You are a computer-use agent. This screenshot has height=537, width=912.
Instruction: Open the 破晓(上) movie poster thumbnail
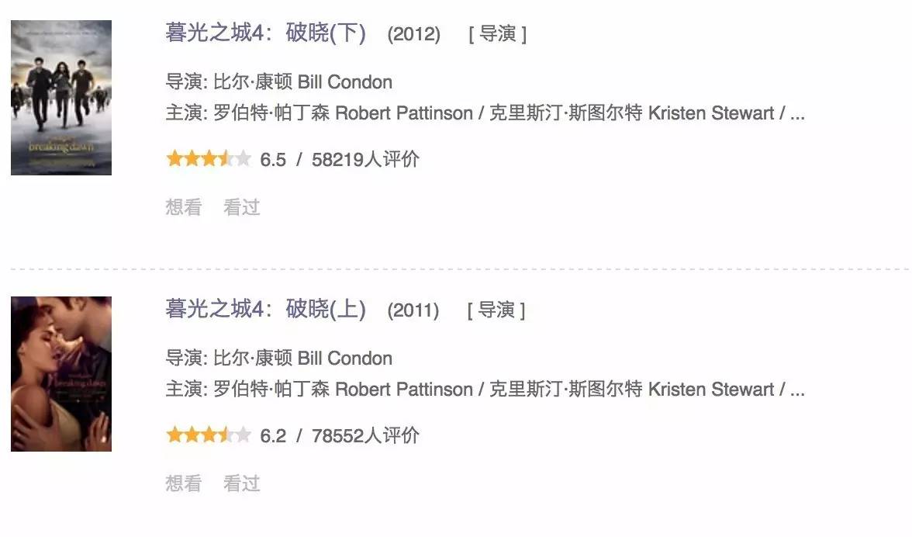click(x=61, y=373)
